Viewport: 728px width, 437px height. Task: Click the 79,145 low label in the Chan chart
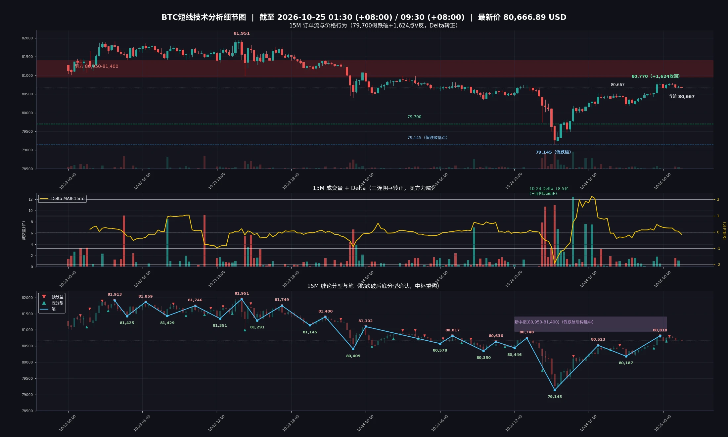tap(555, 397)
